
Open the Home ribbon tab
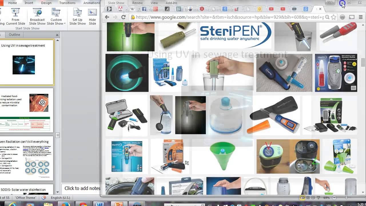pyautogui.click(x=13, y=3)
